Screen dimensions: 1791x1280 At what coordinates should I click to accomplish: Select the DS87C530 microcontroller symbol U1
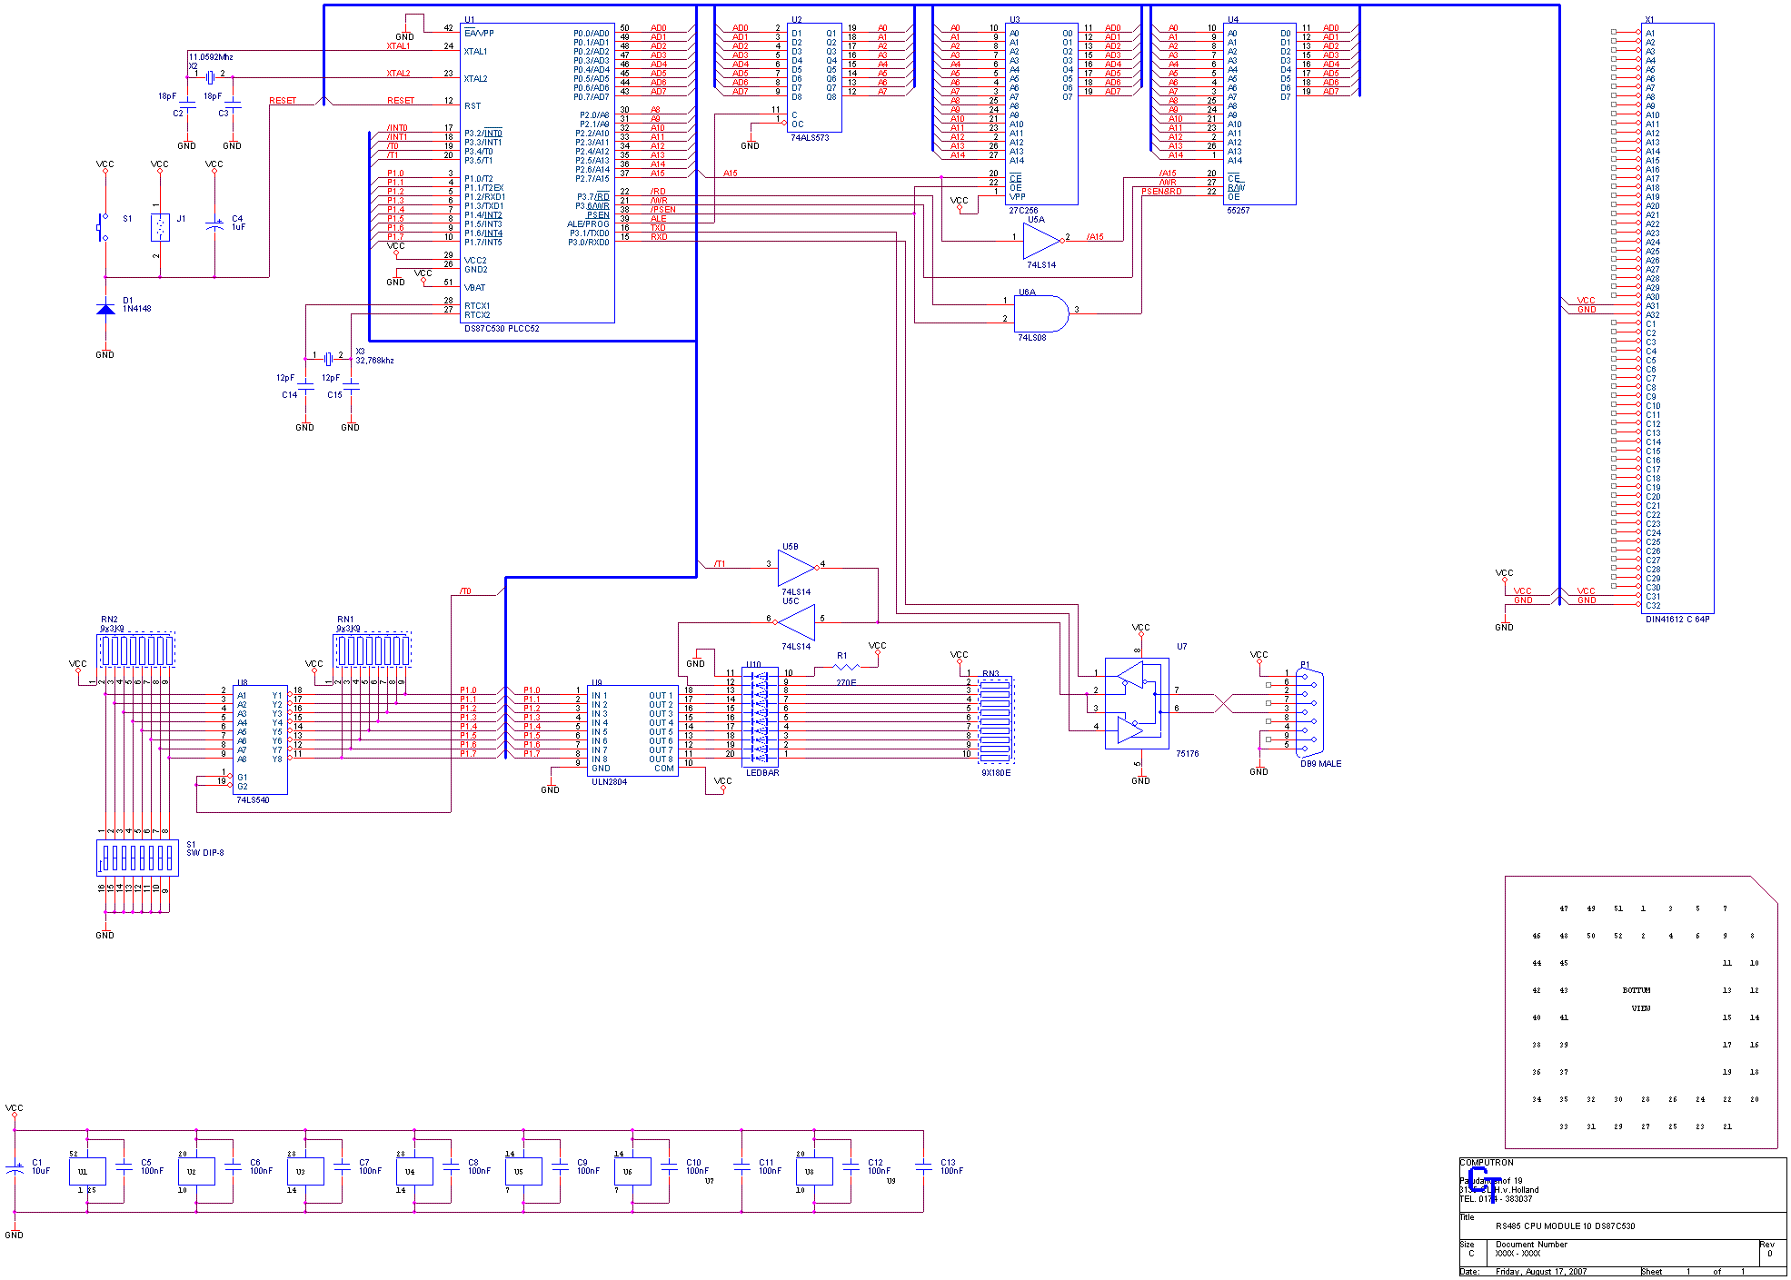point(536,173)
